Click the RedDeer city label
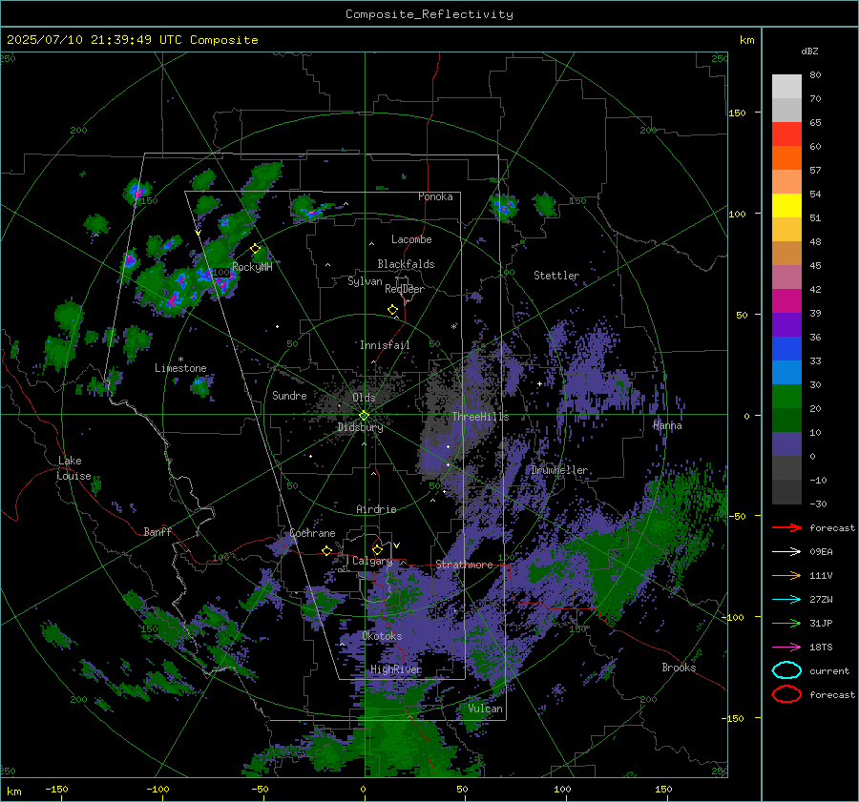Screen dimensions: 859x802 pyautogui.click(x=405, y=289)
